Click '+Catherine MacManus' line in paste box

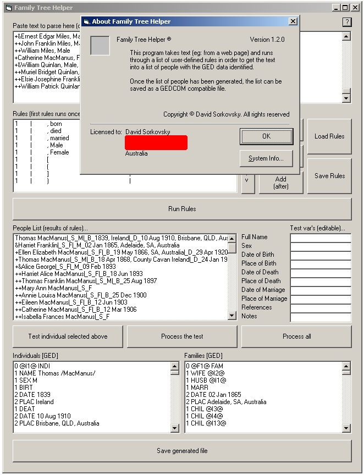[x=47, y=58]
